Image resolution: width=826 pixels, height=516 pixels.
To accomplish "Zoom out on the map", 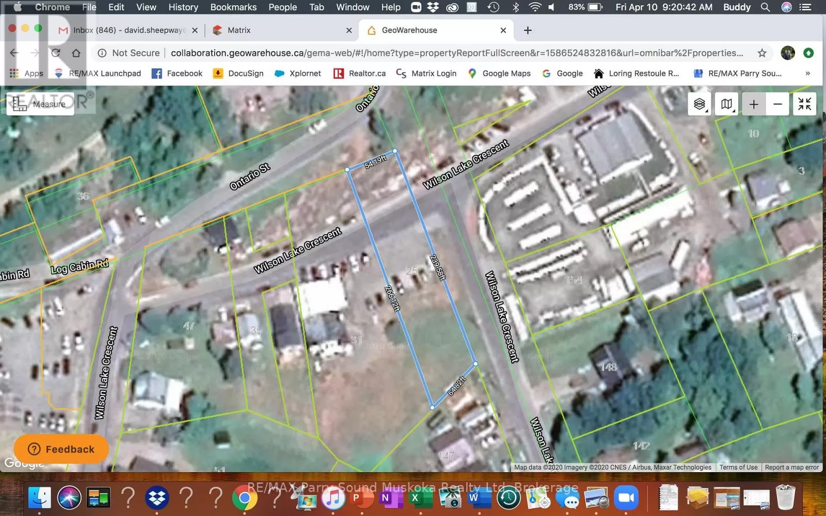I will (x=777, y=104).
